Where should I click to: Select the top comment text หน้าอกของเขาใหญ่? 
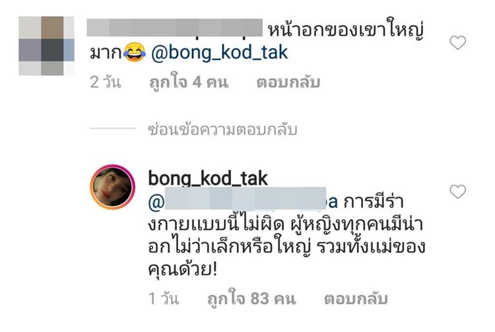coord(346,30)
